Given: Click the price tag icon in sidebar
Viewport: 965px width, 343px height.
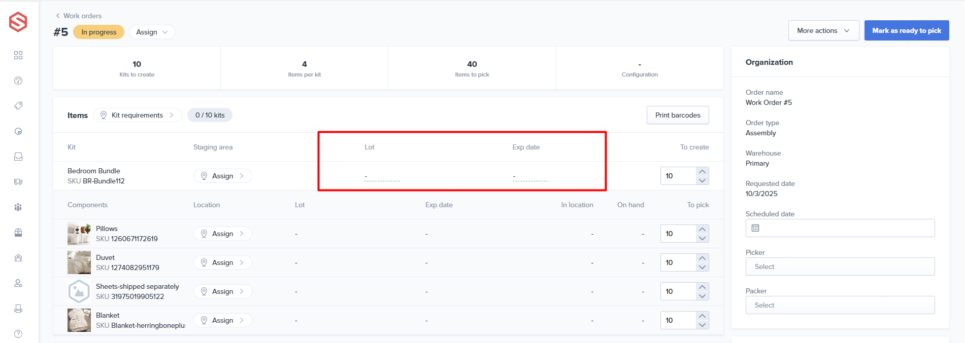Looking at the screenshot, I should (x=18, y=106).
